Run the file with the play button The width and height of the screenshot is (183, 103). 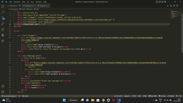(168, 6)
